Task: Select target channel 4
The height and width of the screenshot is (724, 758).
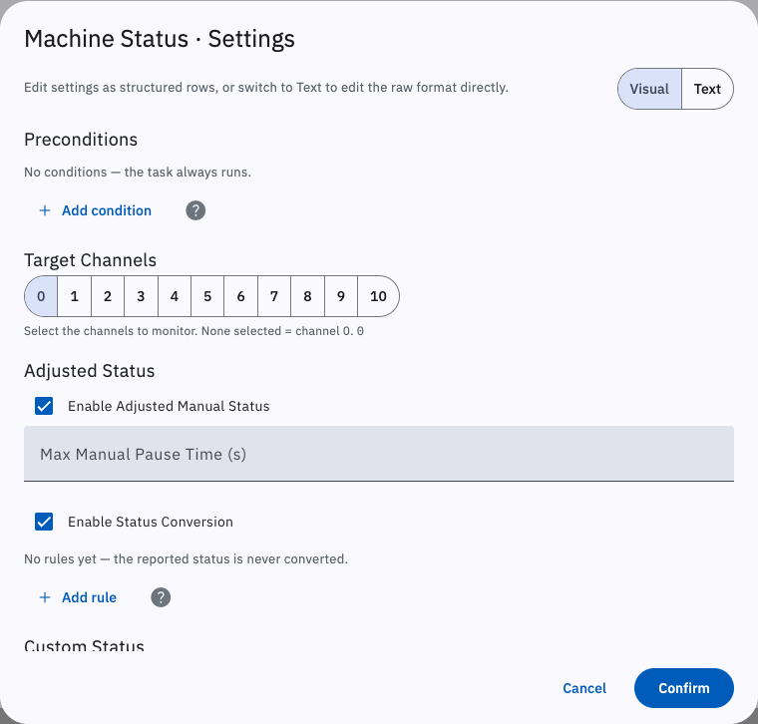Action: point(174,296)
